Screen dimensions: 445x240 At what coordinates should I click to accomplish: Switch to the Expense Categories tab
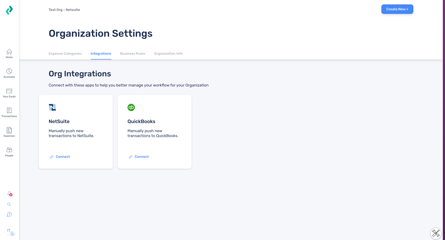pyautogui.click(x=65, y=53)
